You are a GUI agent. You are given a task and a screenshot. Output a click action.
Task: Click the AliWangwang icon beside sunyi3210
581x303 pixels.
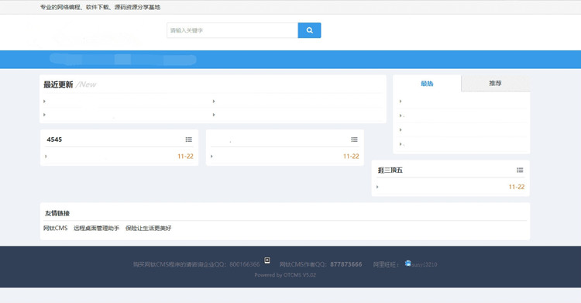[x=408, y=263]
